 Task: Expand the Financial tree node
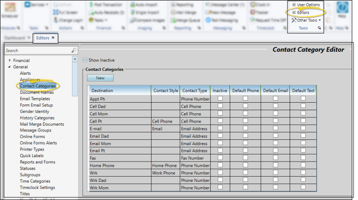pos(10,61)
